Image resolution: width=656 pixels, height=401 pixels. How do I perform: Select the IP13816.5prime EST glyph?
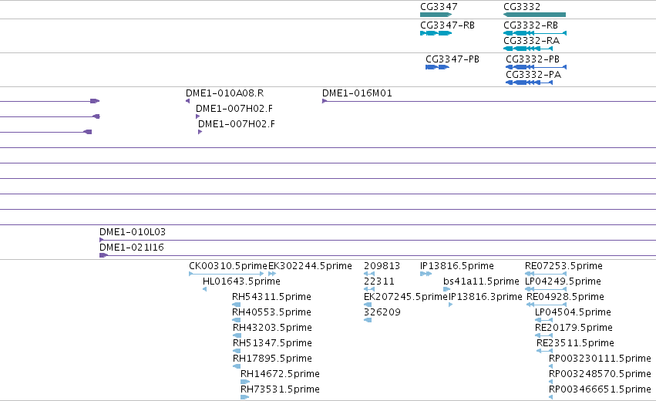[x=426, y=274]
